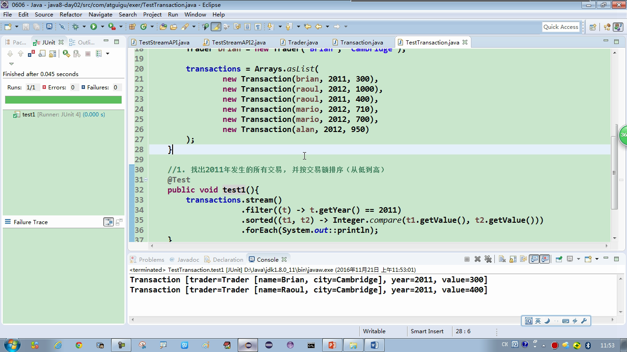The height and width of the screenshot is (352, 627).
Task: Open TestStreamAPI.java editor tab
Action: click(x=160, y=42)
